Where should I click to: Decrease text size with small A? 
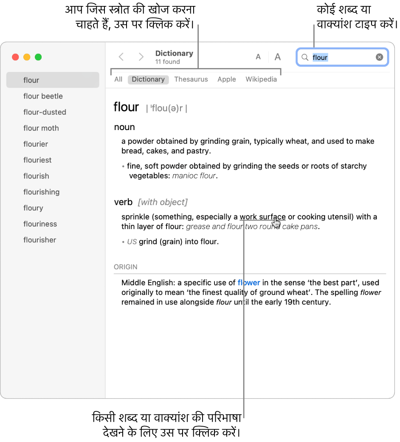coord(258,57)
